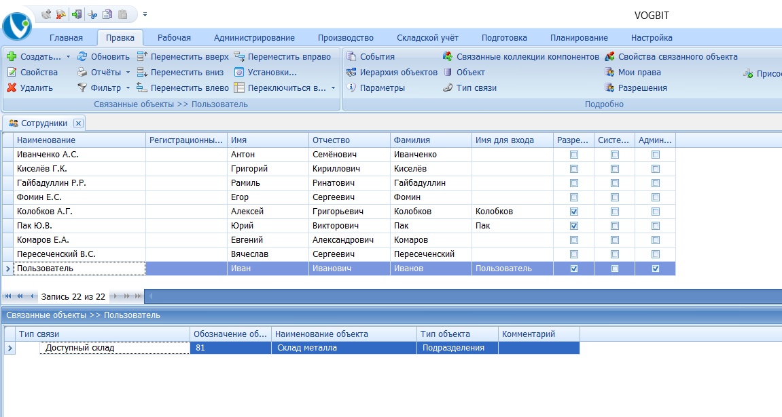Open Мои права icon
This screenshot has width=782, height=417.
click(x=609, y=73)
